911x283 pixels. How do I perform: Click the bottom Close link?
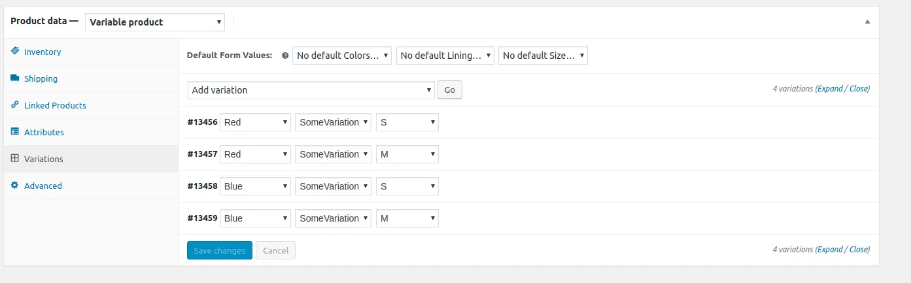pyautogui.click(x=859, y=249)
